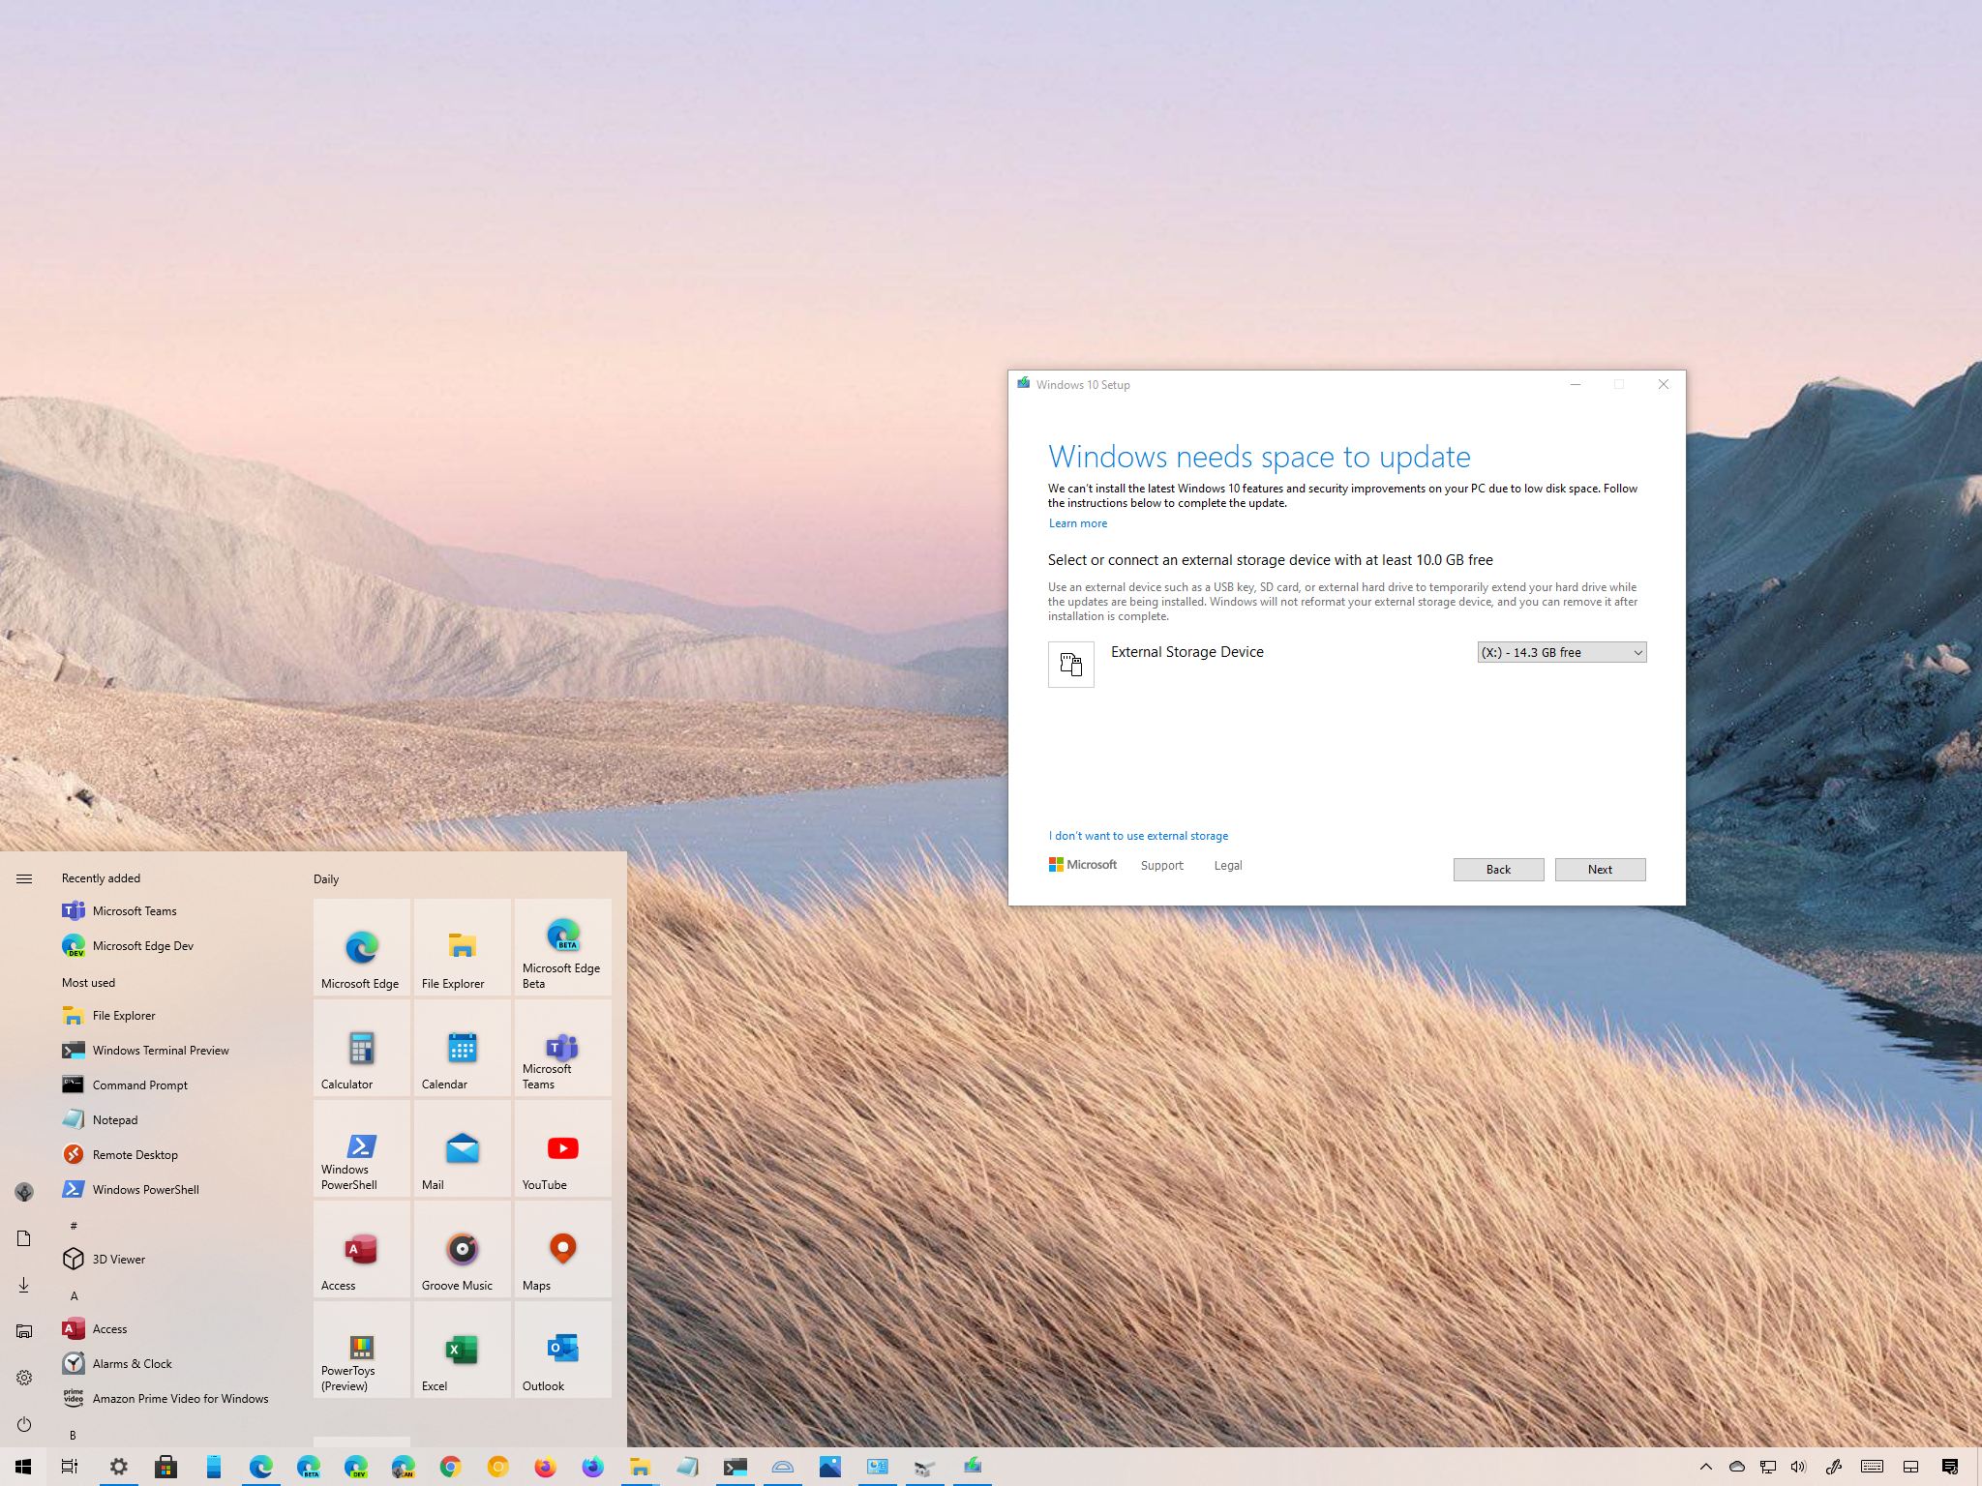Open the Windows PowerShell tile

click(361, 1148)
